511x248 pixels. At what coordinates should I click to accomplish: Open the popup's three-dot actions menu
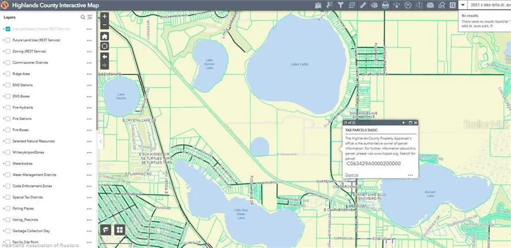point(410,175)
